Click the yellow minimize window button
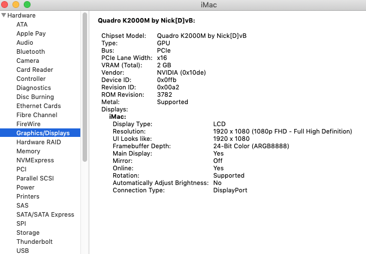Viewport: 366px width, 254px height. click(16, 5)
